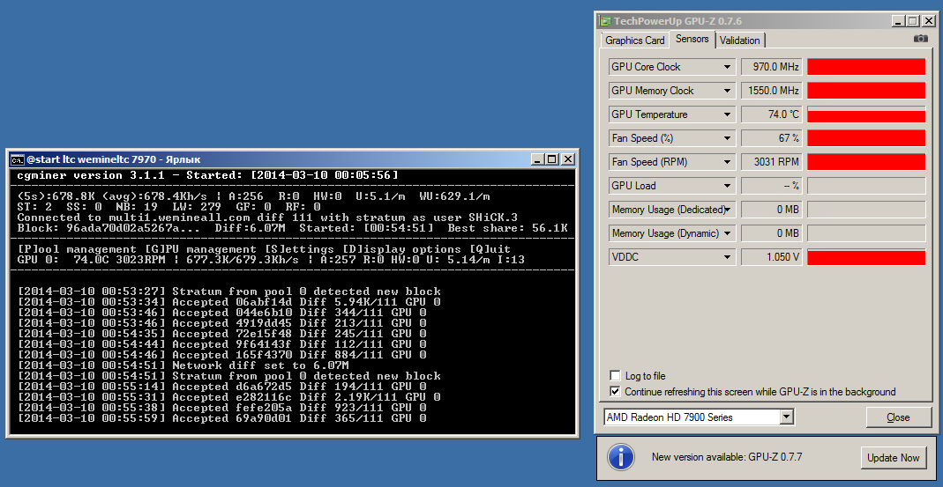
Task: Click the blue info icon in update banner
Action: (621, 458)
